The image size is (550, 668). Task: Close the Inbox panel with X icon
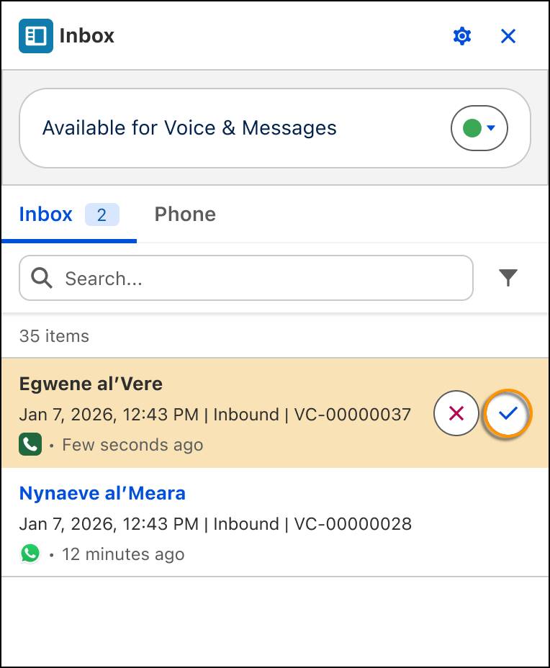click(x=508, y=36)
